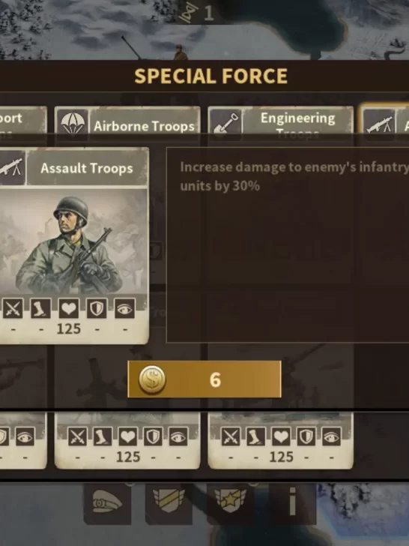Click the Assault Troops card title
Screen dimensions: 409x546
(x=87, y=168)
